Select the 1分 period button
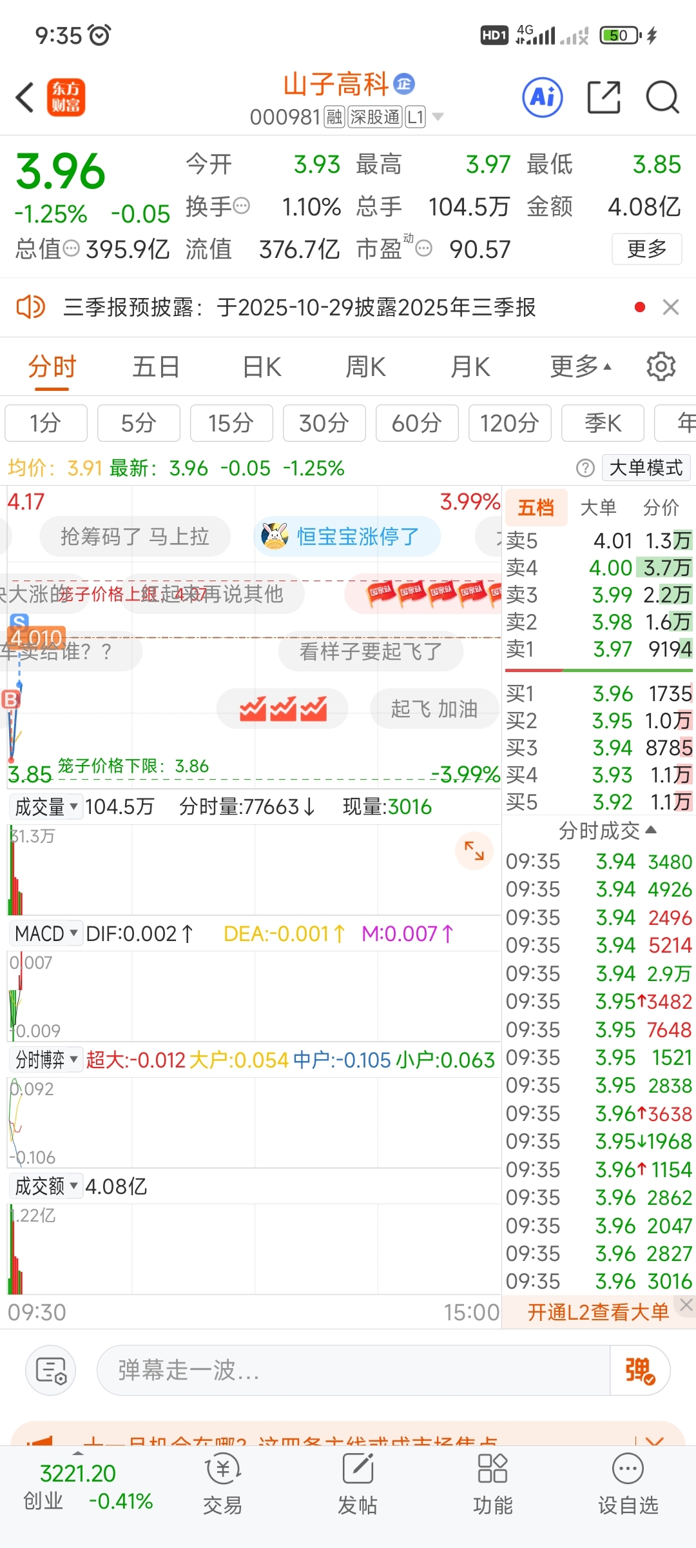Viewport: 696px width, 1548px height. 46,423
